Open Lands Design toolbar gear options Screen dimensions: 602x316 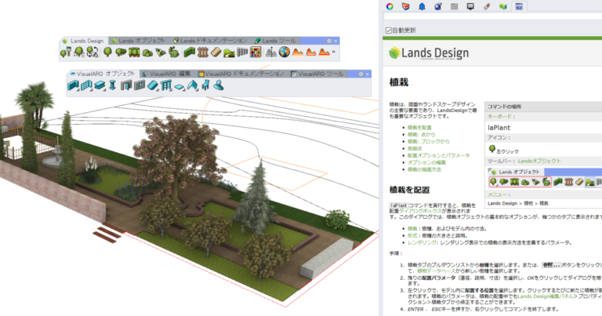click(x=329, y=40)
